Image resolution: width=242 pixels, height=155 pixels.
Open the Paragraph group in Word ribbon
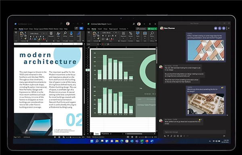tap(51, 34)
